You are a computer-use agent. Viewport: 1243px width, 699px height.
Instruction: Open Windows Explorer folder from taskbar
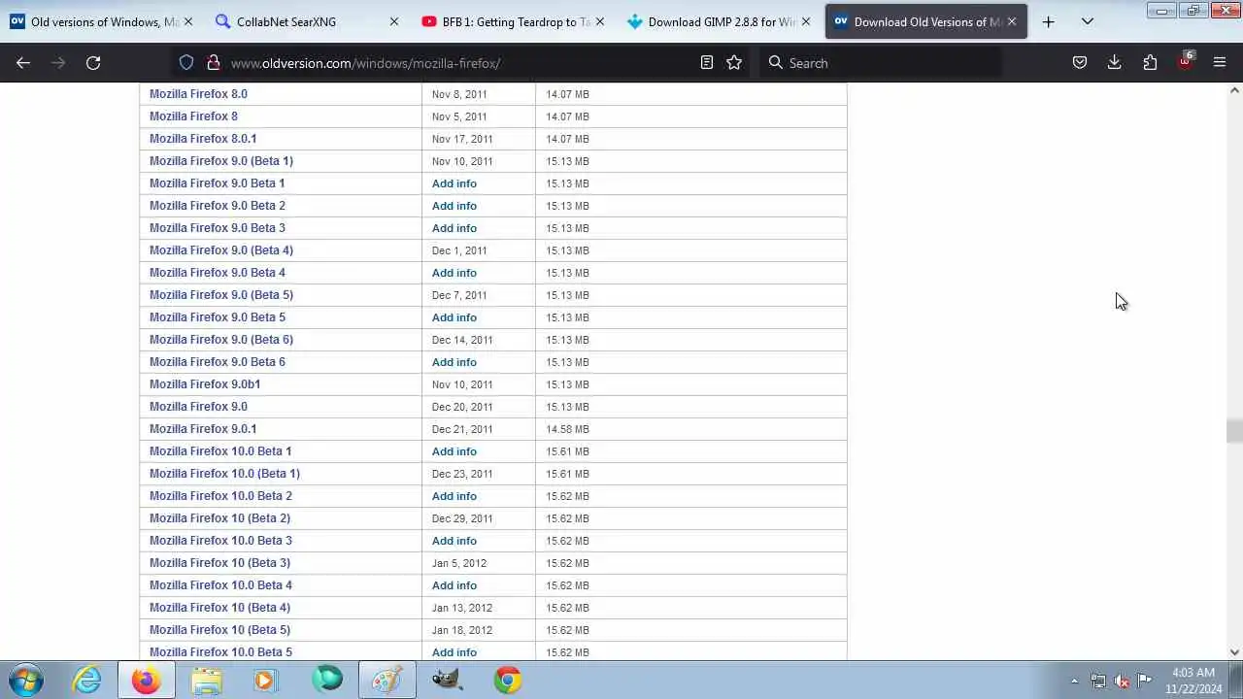[207, 680]
